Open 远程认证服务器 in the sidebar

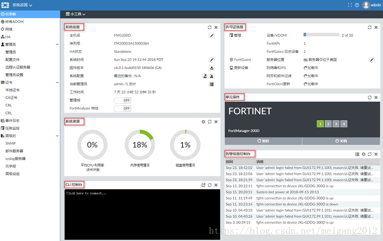point(17,67)
